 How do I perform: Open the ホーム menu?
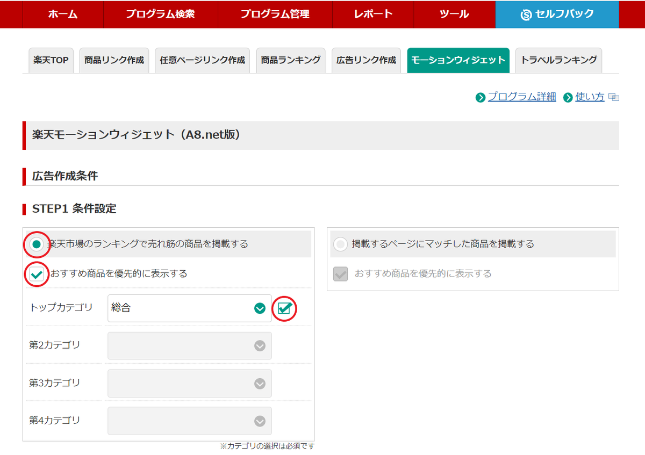tap(62, 14)
